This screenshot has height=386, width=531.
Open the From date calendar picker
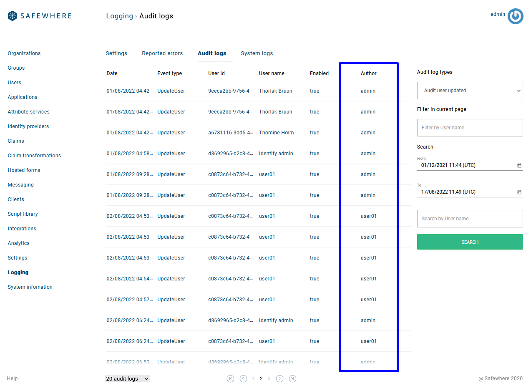(519, 166)
